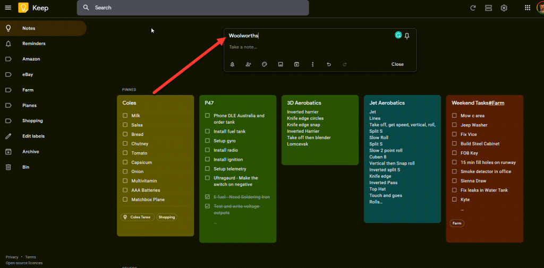Viewport: 544px width, 268px height.
Task: Click the redo arrow in note
Action: pyautogui.click(x=345, y=64)
